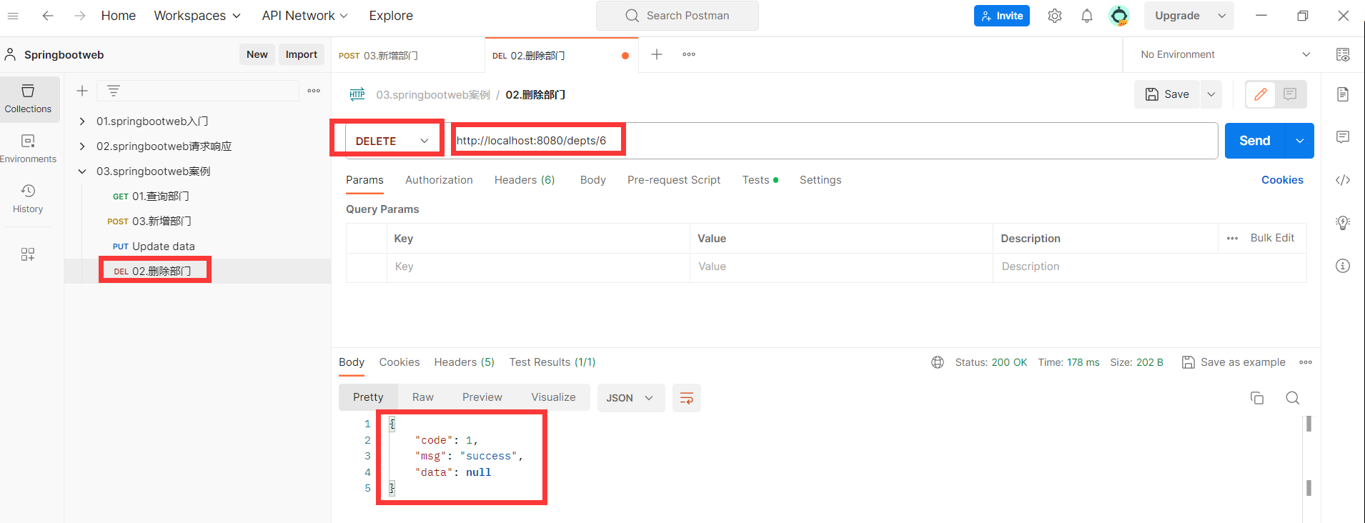Open the configure workspace sidebar icon
1365x523 pixels.
point(28,254)
